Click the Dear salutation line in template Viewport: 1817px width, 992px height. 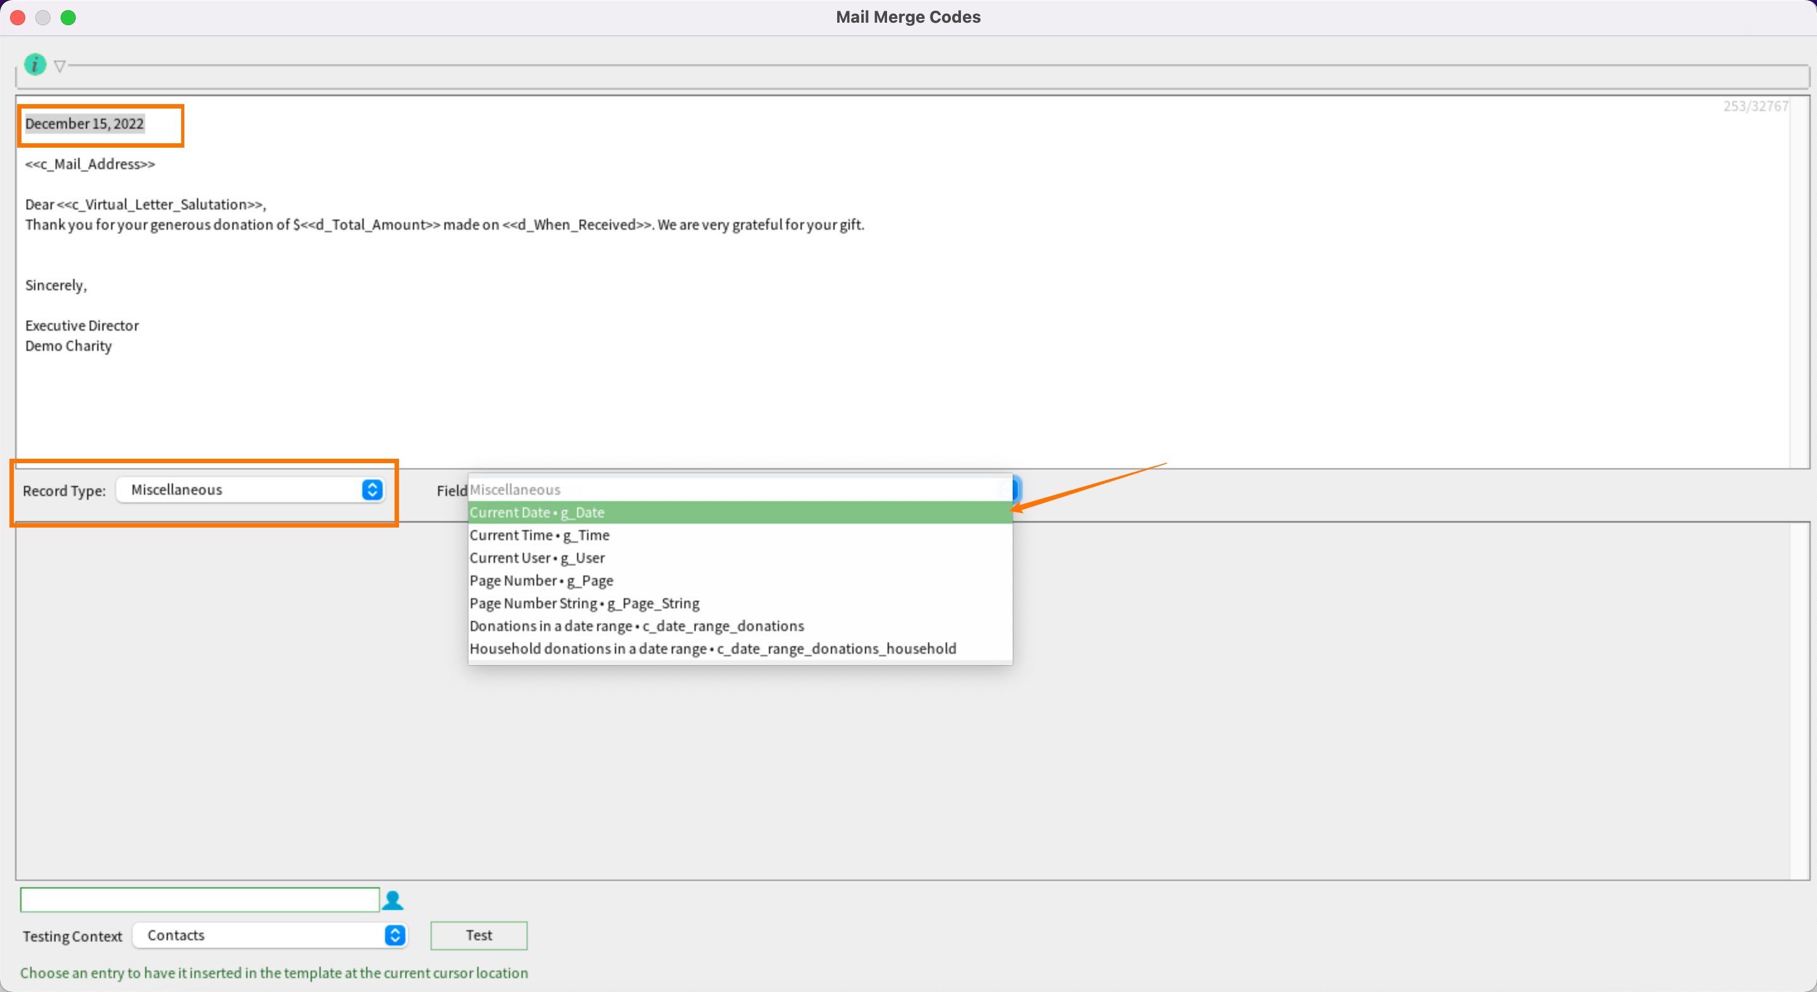(x=145, y=204)
